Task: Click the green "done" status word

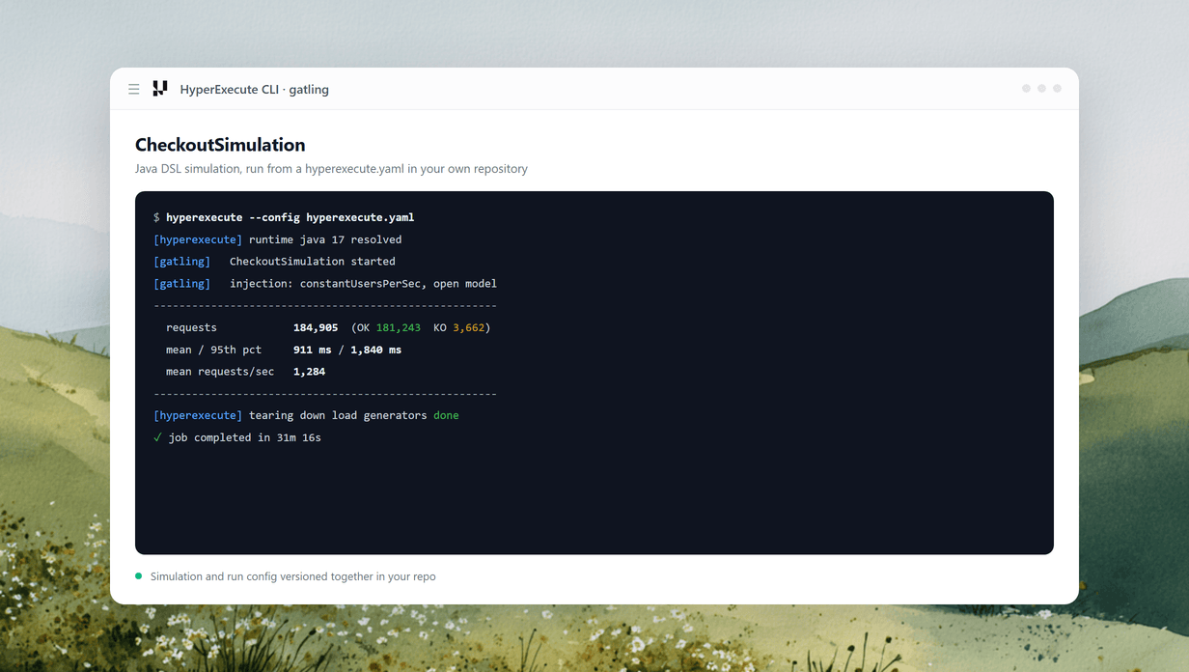Action: [446, 415]
